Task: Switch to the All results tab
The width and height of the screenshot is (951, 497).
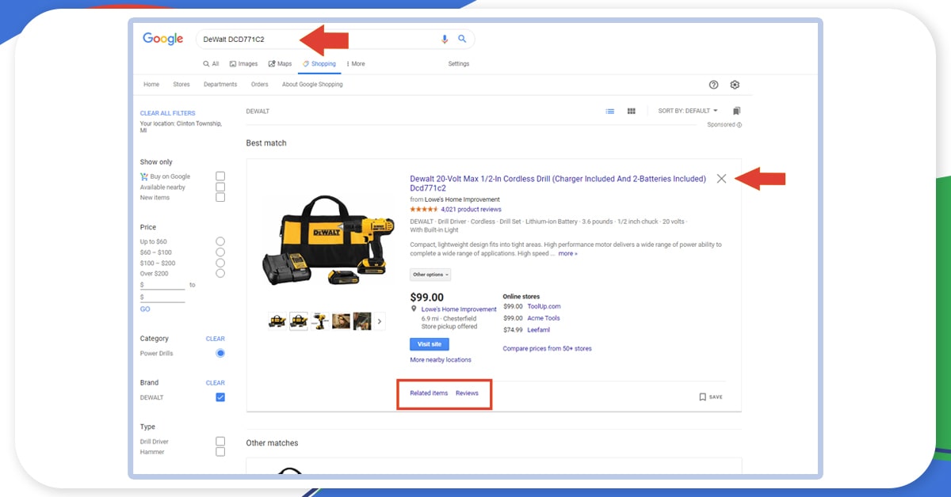Action: point(211,64)
